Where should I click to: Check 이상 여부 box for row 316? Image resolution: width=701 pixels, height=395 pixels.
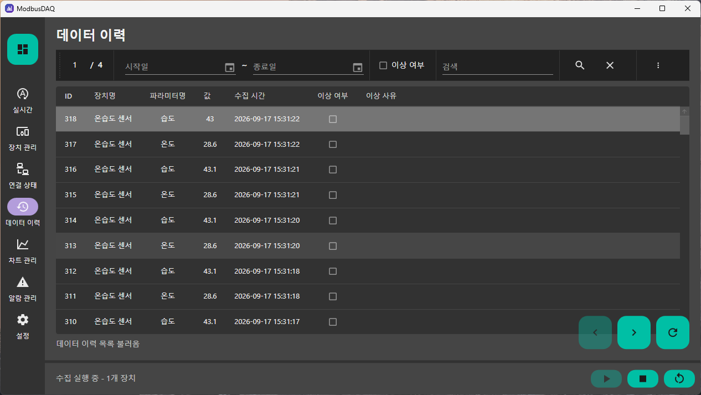pyautogui.click(x=333, y=170)
